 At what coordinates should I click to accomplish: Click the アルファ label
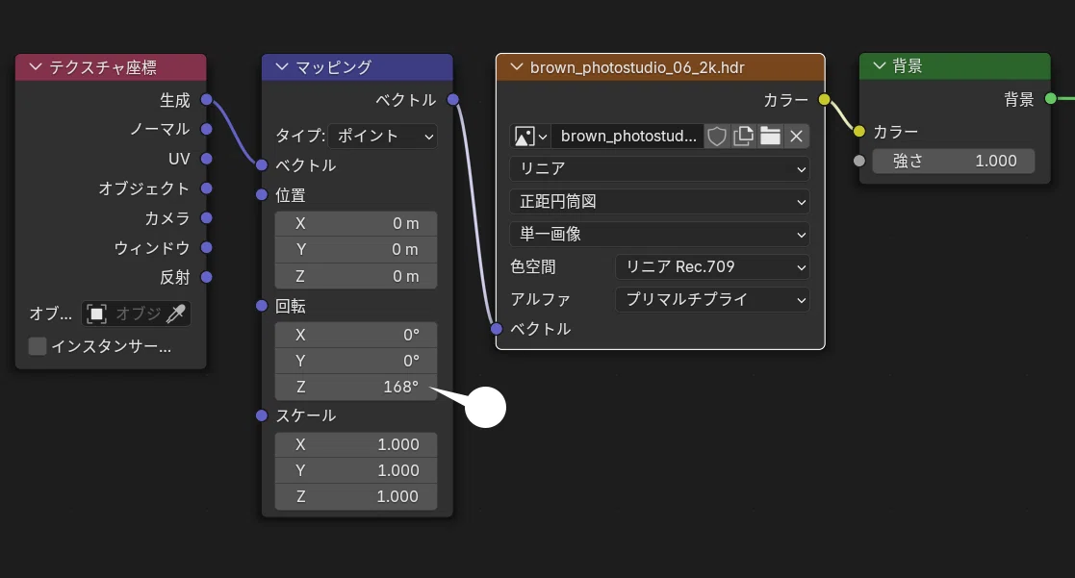pos(540,299)
